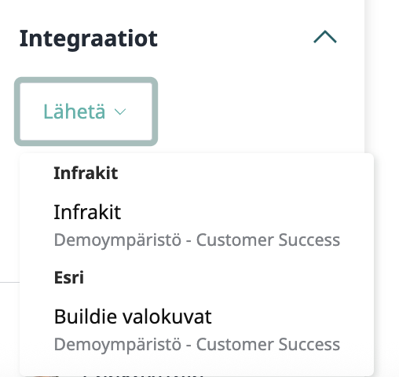Click the Integraatiot section heading
The image size is (399, 377).
coord(89,38)
